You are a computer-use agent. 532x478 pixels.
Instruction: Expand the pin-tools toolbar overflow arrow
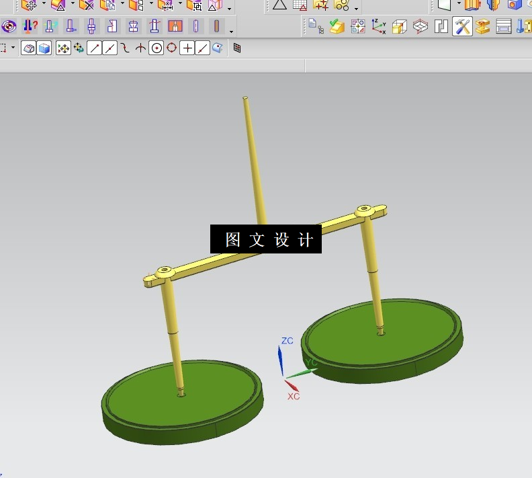point(231,31)
